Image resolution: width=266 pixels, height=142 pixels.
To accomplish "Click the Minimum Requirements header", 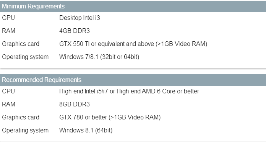I will pyautogui.click(x=133, y=6).
